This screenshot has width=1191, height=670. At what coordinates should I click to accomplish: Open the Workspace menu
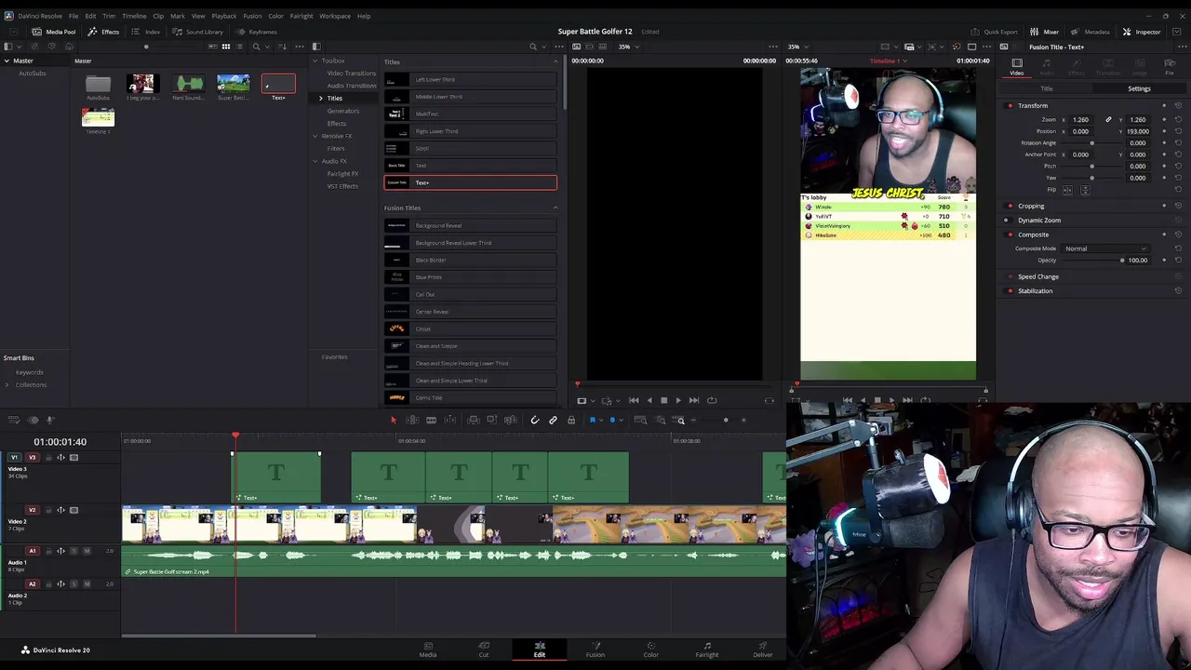pos(335,16)
